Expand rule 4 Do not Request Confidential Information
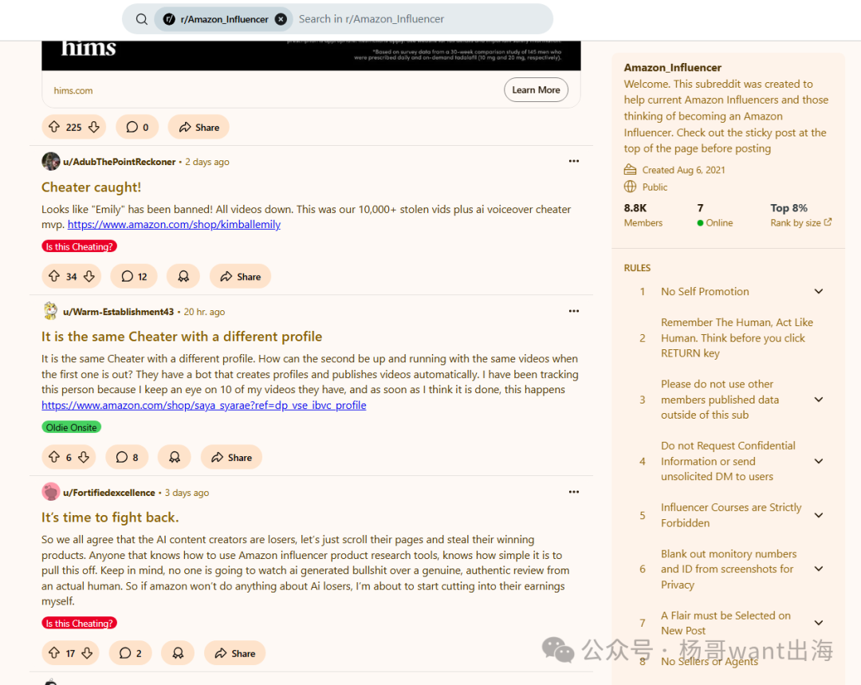 pos(819,462)
